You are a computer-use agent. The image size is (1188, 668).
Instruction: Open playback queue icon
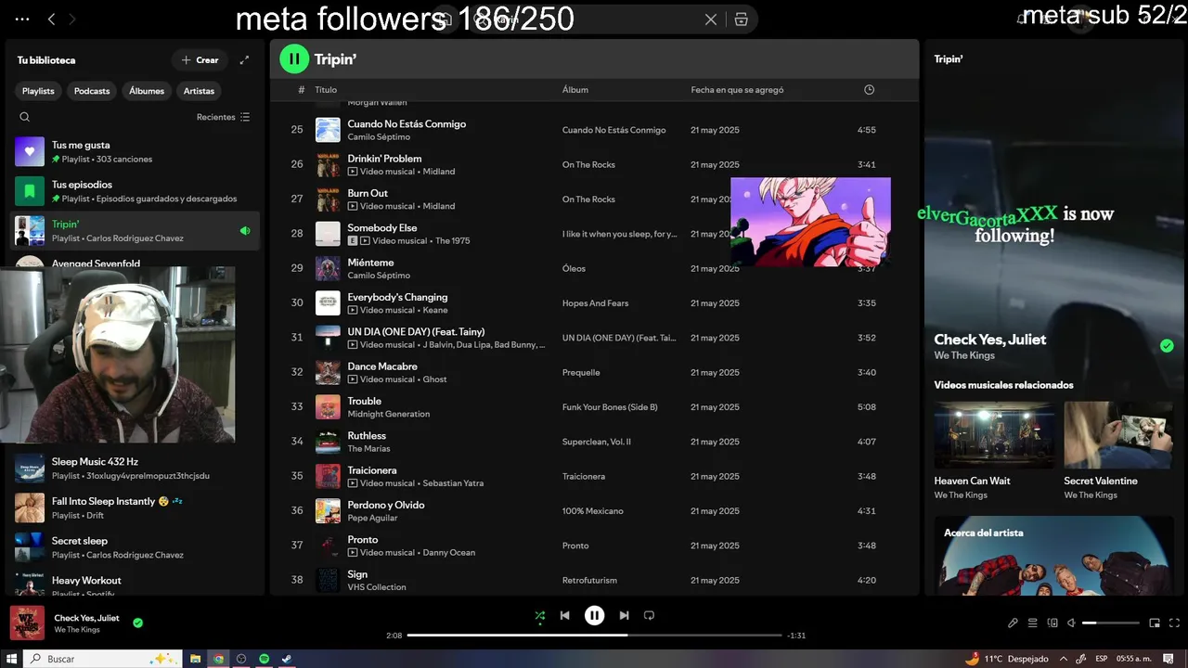pos(1032,623)
